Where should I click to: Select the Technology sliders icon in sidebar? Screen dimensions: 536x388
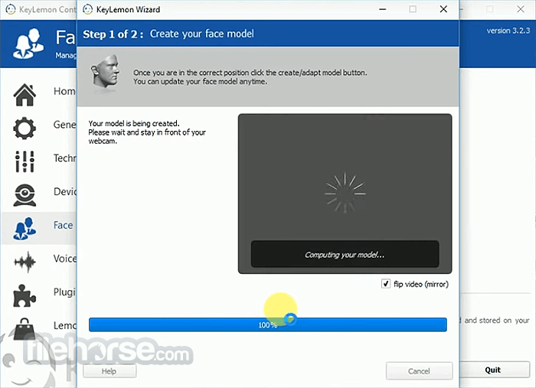tap(25, 161)
